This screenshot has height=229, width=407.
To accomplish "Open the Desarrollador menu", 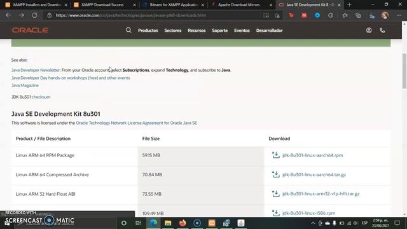I will click(x=269, y=31).
